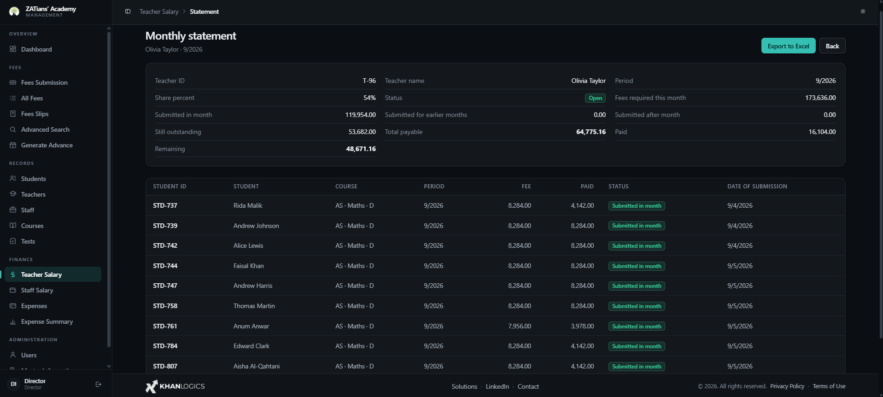The height and width of the screenshot is (397, 883).
Task: Click the Students people icon
Action: point(13,179)
